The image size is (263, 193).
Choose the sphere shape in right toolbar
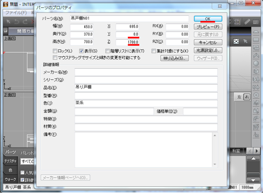tap(256, 63)
